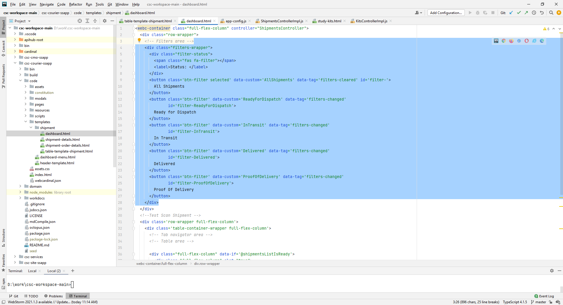Push commits using the green Git arrow

(x=527, y=12)
